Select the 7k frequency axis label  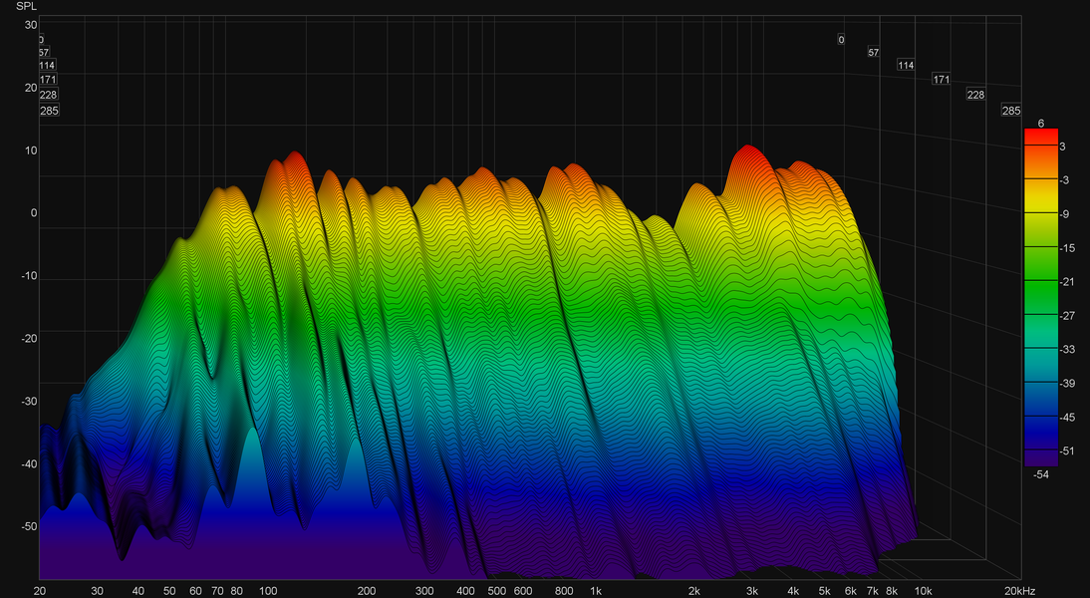click(873, 591)
